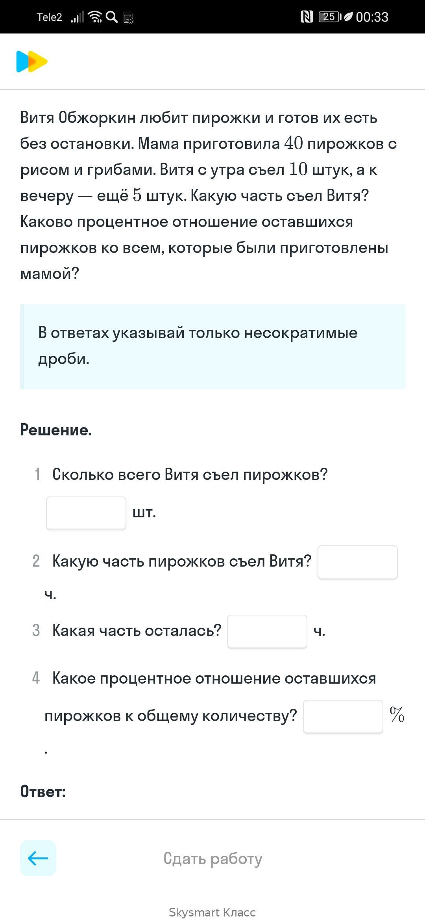
Task: Tap the Skysmart logo icon
Action: click(32, 62)
